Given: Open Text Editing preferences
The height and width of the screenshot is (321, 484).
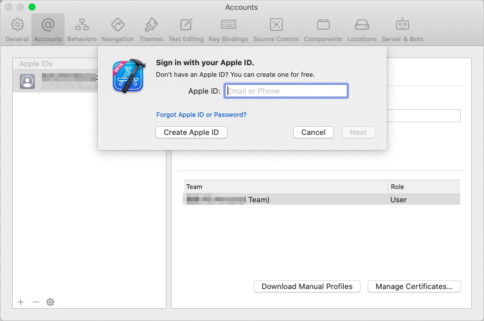Looking at the screenshot, I should click(x=186, y=29).
